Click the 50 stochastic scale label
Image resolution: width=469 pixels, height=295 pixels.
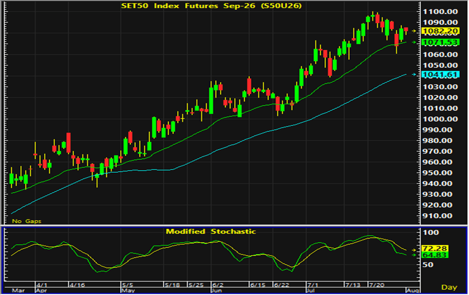[429, 265]
